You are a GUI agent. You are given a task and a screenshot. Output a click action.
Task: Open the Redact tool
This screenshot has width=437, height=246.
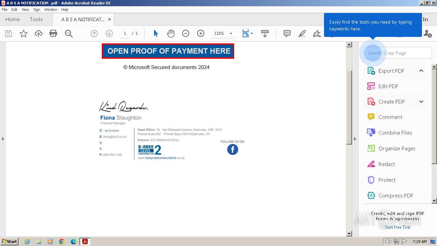(386, 164)
